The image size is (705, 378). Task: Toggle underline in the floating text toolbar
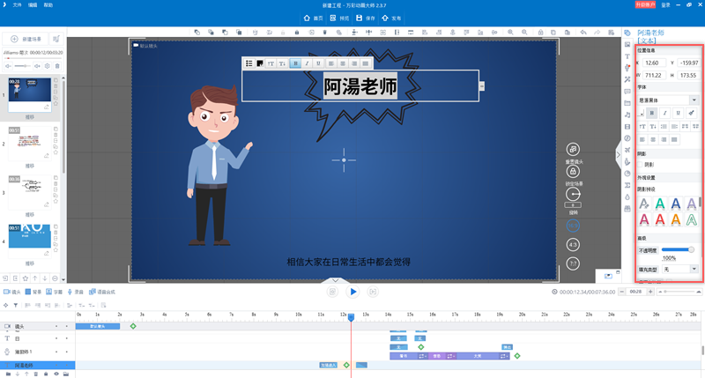coord(318,63)
